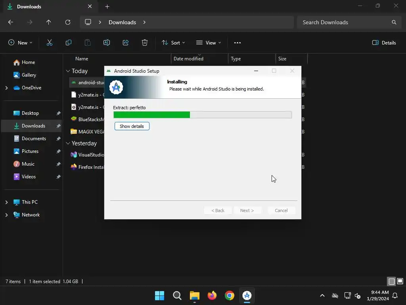Click the Cut scissors icon in toolbar
The image size is (406, 305).
click(x=49, y=43)
